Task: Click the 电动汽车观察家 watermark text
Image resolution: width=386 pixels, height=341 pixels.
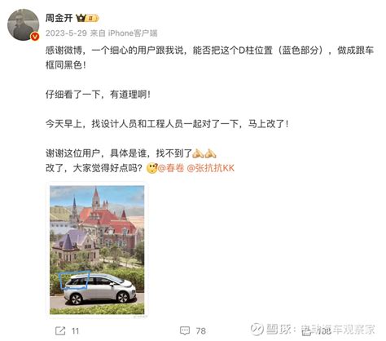Action: click(338, 330)
